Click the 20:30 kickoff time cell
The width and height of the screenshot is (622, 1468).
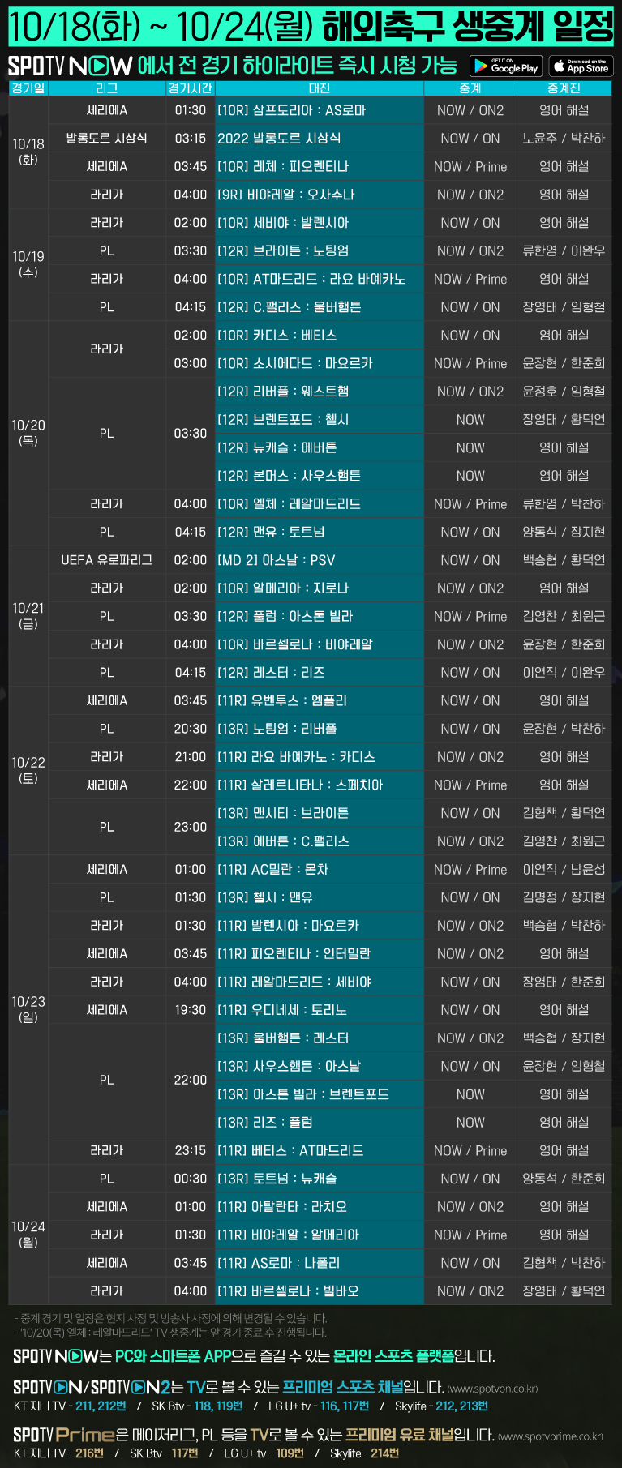pyautogui.click(x=191, y=729)
